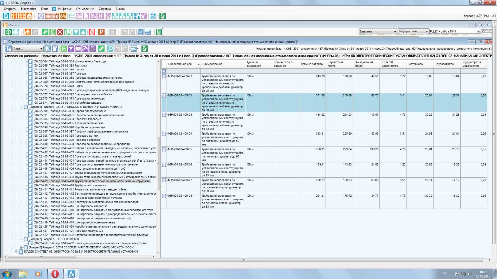Select row ФЕРм08-02-409-05 in the table
The width and height of the screenshot is (497, 279).
coord(179,149)
